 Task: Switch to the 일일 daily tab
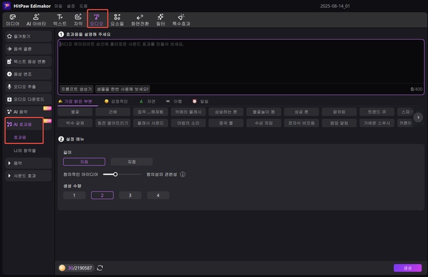tap(200, 101)
